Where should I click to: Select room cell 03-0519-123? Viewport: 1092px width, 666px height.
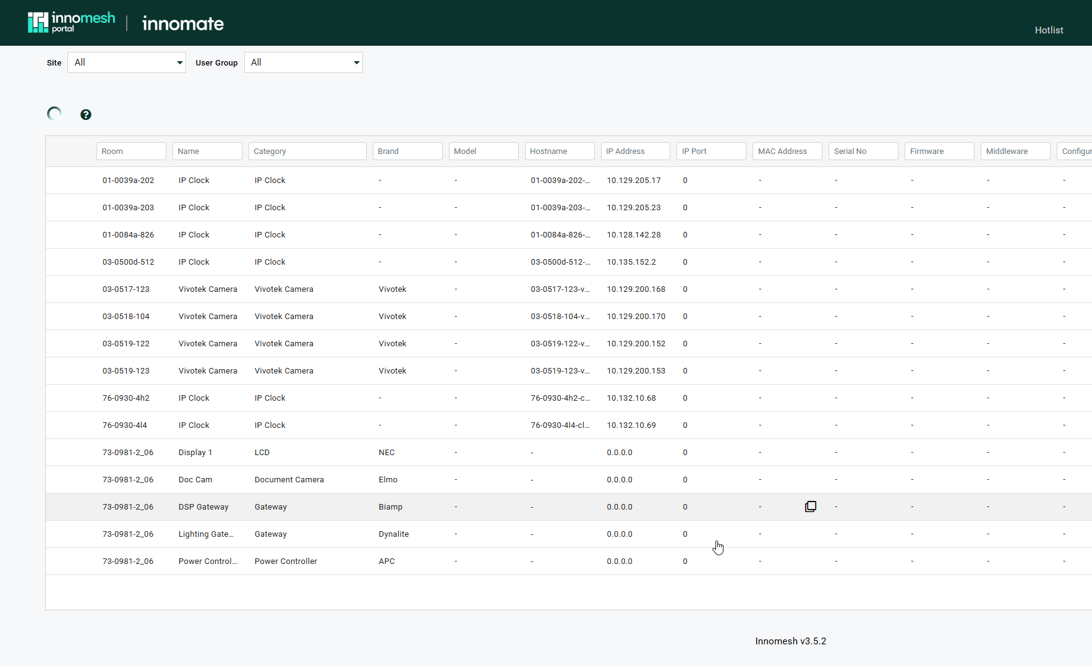(126, 371)
